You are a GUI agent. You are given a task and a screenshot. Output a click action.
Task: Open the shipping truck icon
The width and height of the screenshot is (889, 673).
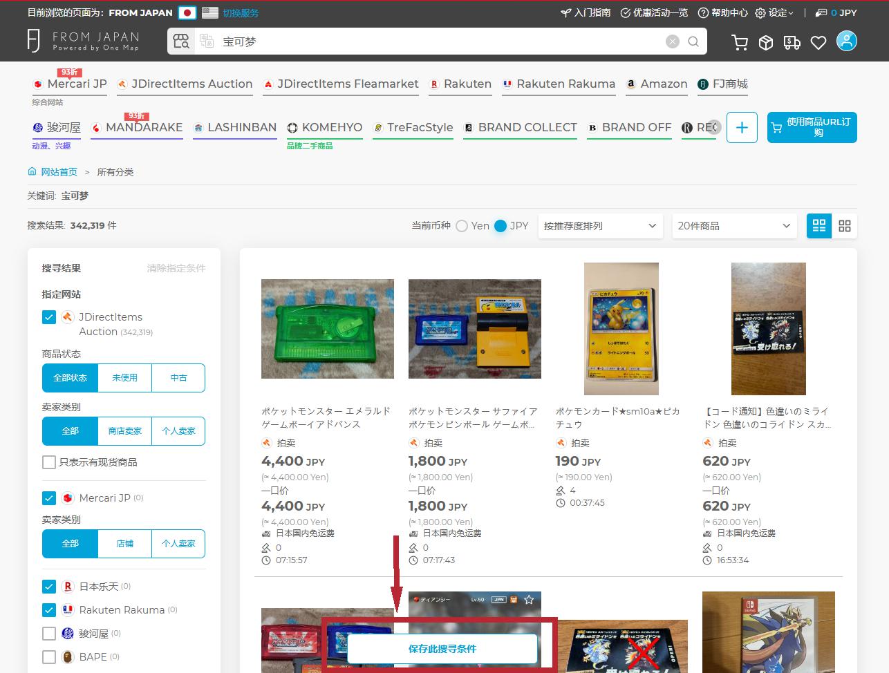792,43
